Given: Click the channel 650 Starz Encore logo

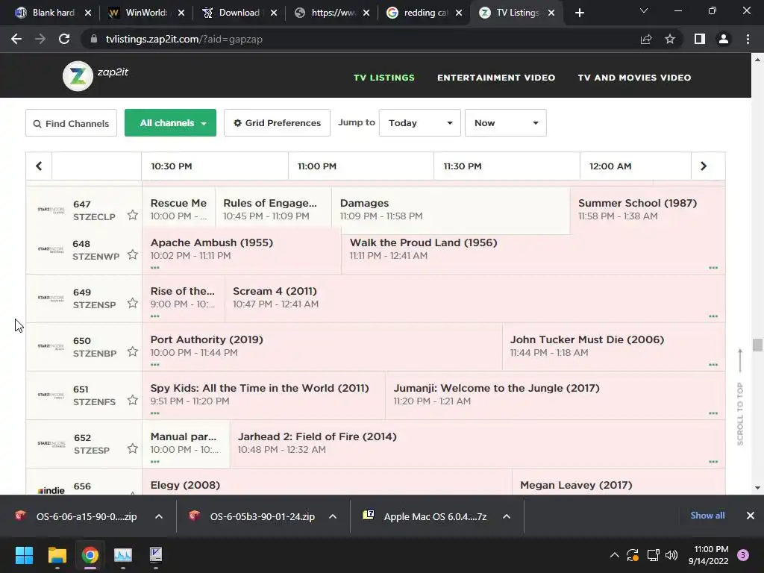Looking at the screenshot, I should (51, 346).
